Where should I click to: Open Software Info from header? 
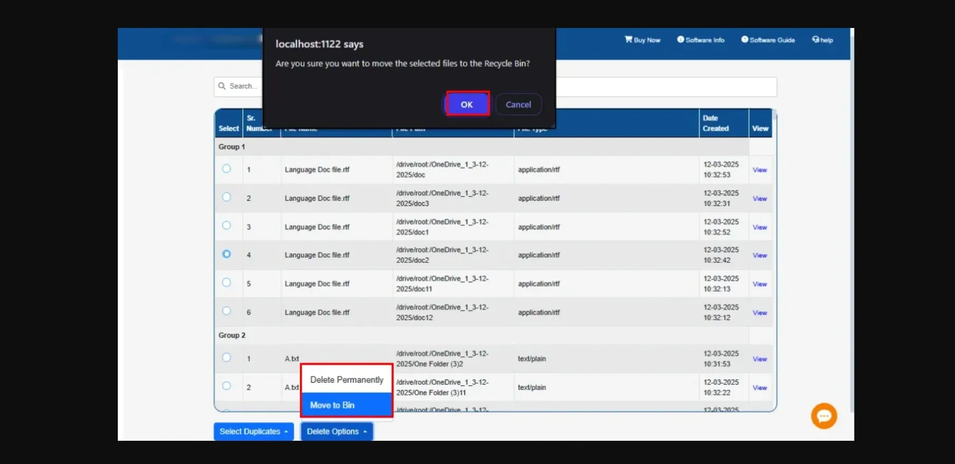tap(700, 40)
